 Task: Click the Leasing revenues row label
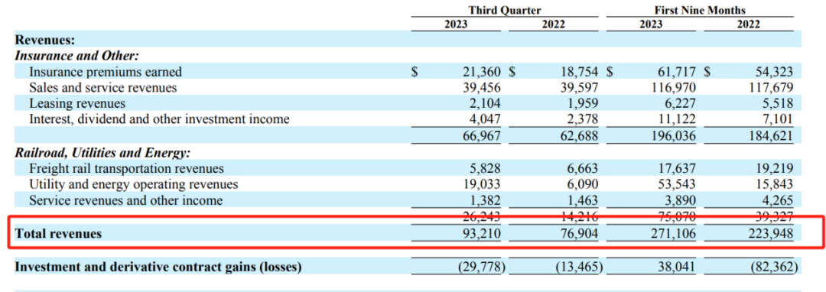click(77, 104)
